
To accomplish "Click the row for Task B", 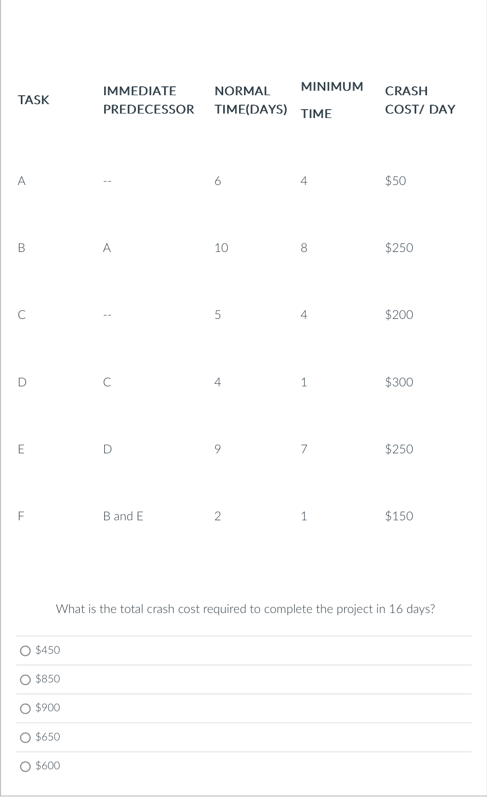I will (x=21, y=248).
